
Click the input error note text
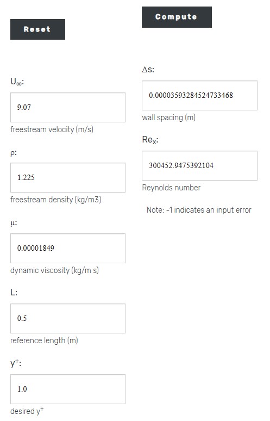tap(199, 210)
